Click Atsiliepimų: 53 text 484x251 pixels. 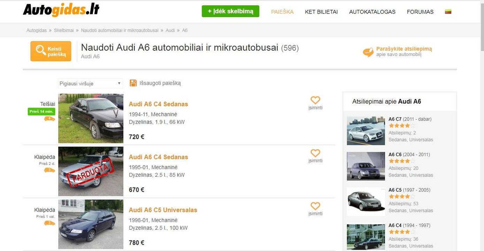(x=404, y=204)
